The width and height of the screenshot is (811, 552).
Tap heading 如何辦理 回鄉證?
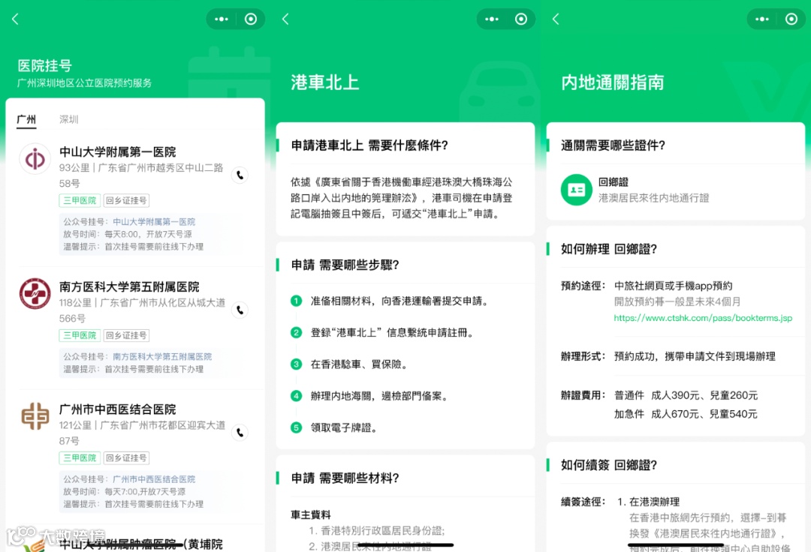coord(609,250)
